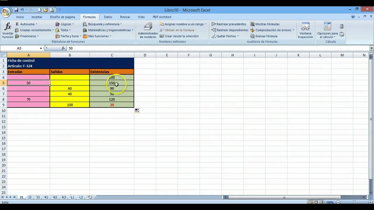Switch to sheet L2
374x210 pixels.
[81, 197]
